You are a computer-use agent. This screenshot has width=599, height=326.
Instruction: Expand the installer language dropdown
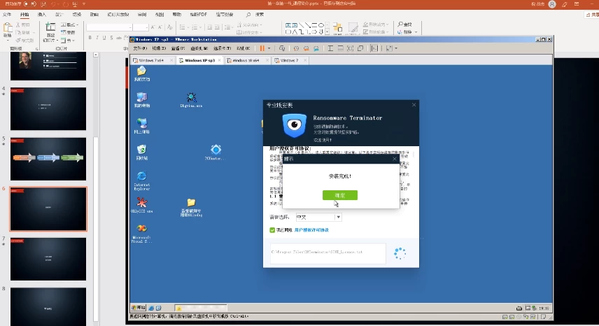click(339, 218)
